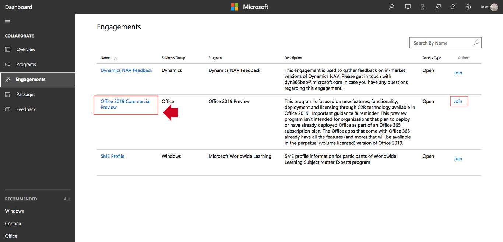This screenshot has width=503, height=242.
Task: Click Open access type for Office 2019
Action: (x=428, y=101)
